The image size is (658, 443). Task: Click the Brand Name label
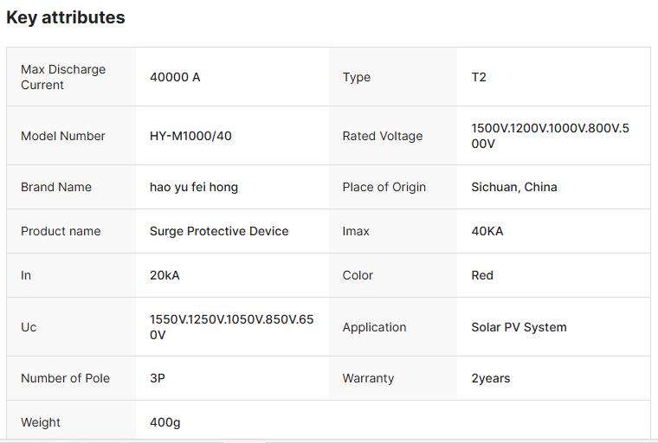click(56, 187)
